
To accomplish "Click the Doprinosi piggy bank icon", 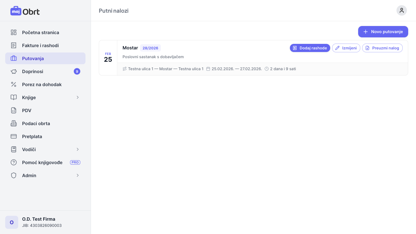I will (x=14, y=71).
